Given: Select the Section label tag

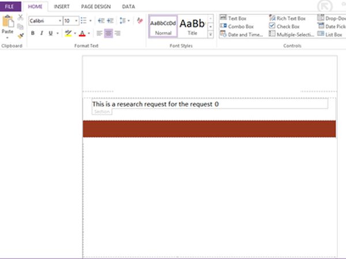Looking at the screenshot, I should coord(102,111).
